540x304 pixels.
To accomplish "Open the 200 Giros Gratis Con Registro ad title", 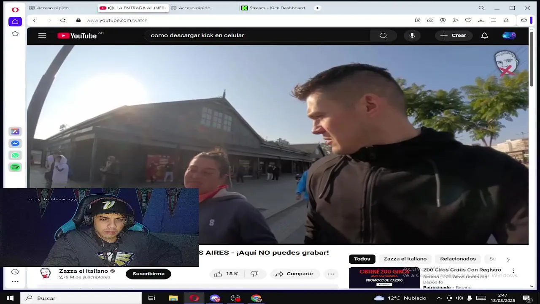I will click(462, 270).
